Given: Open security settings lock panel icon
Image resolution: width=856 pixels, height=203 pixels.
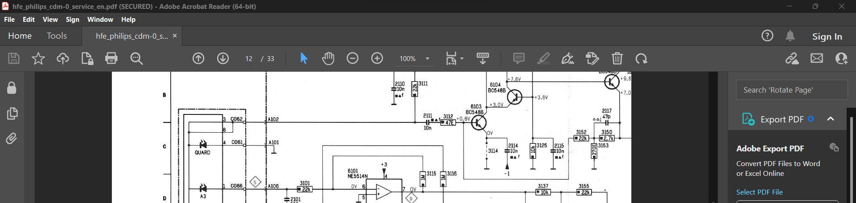Looking at the screenshot, I should [12, 88].
